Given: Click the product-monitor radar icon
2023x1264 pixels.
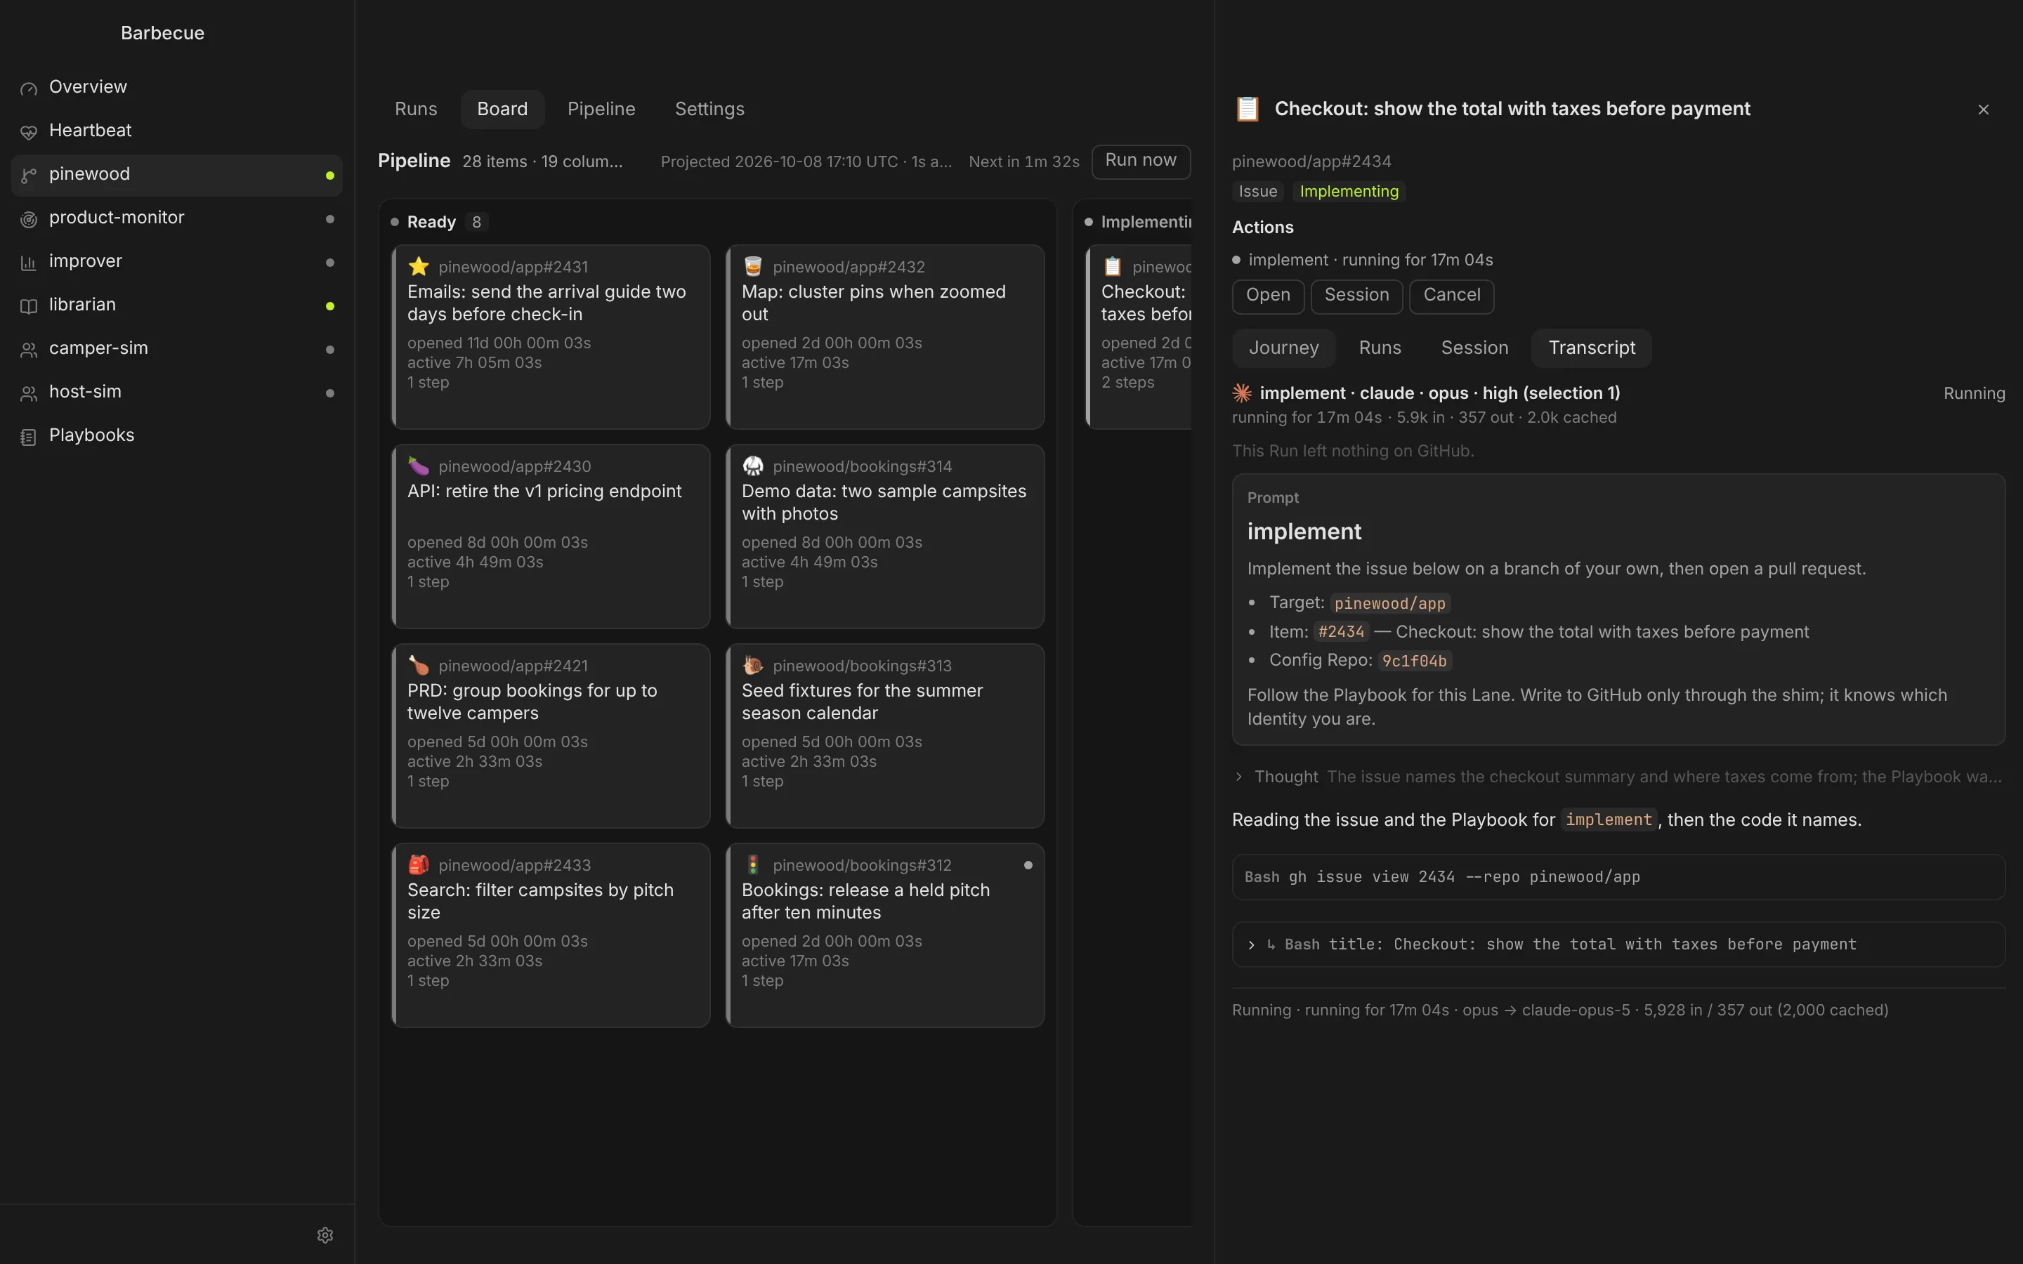Looking at the screenshot, I should pos(28,219).
